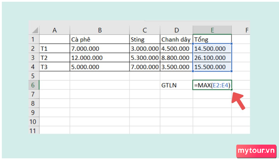This screenshot has width=279, height=161.
Task: Click the 'Sting' header cell
Action: coord(145,39)
